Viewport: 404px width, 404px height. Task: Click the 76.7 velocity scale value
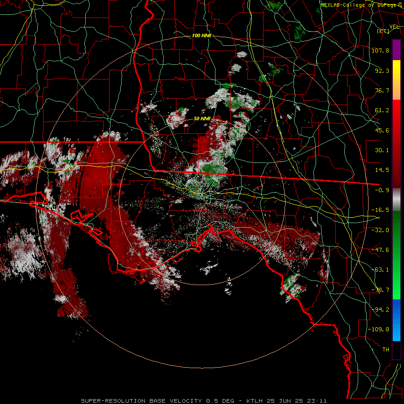coord(382,90)
